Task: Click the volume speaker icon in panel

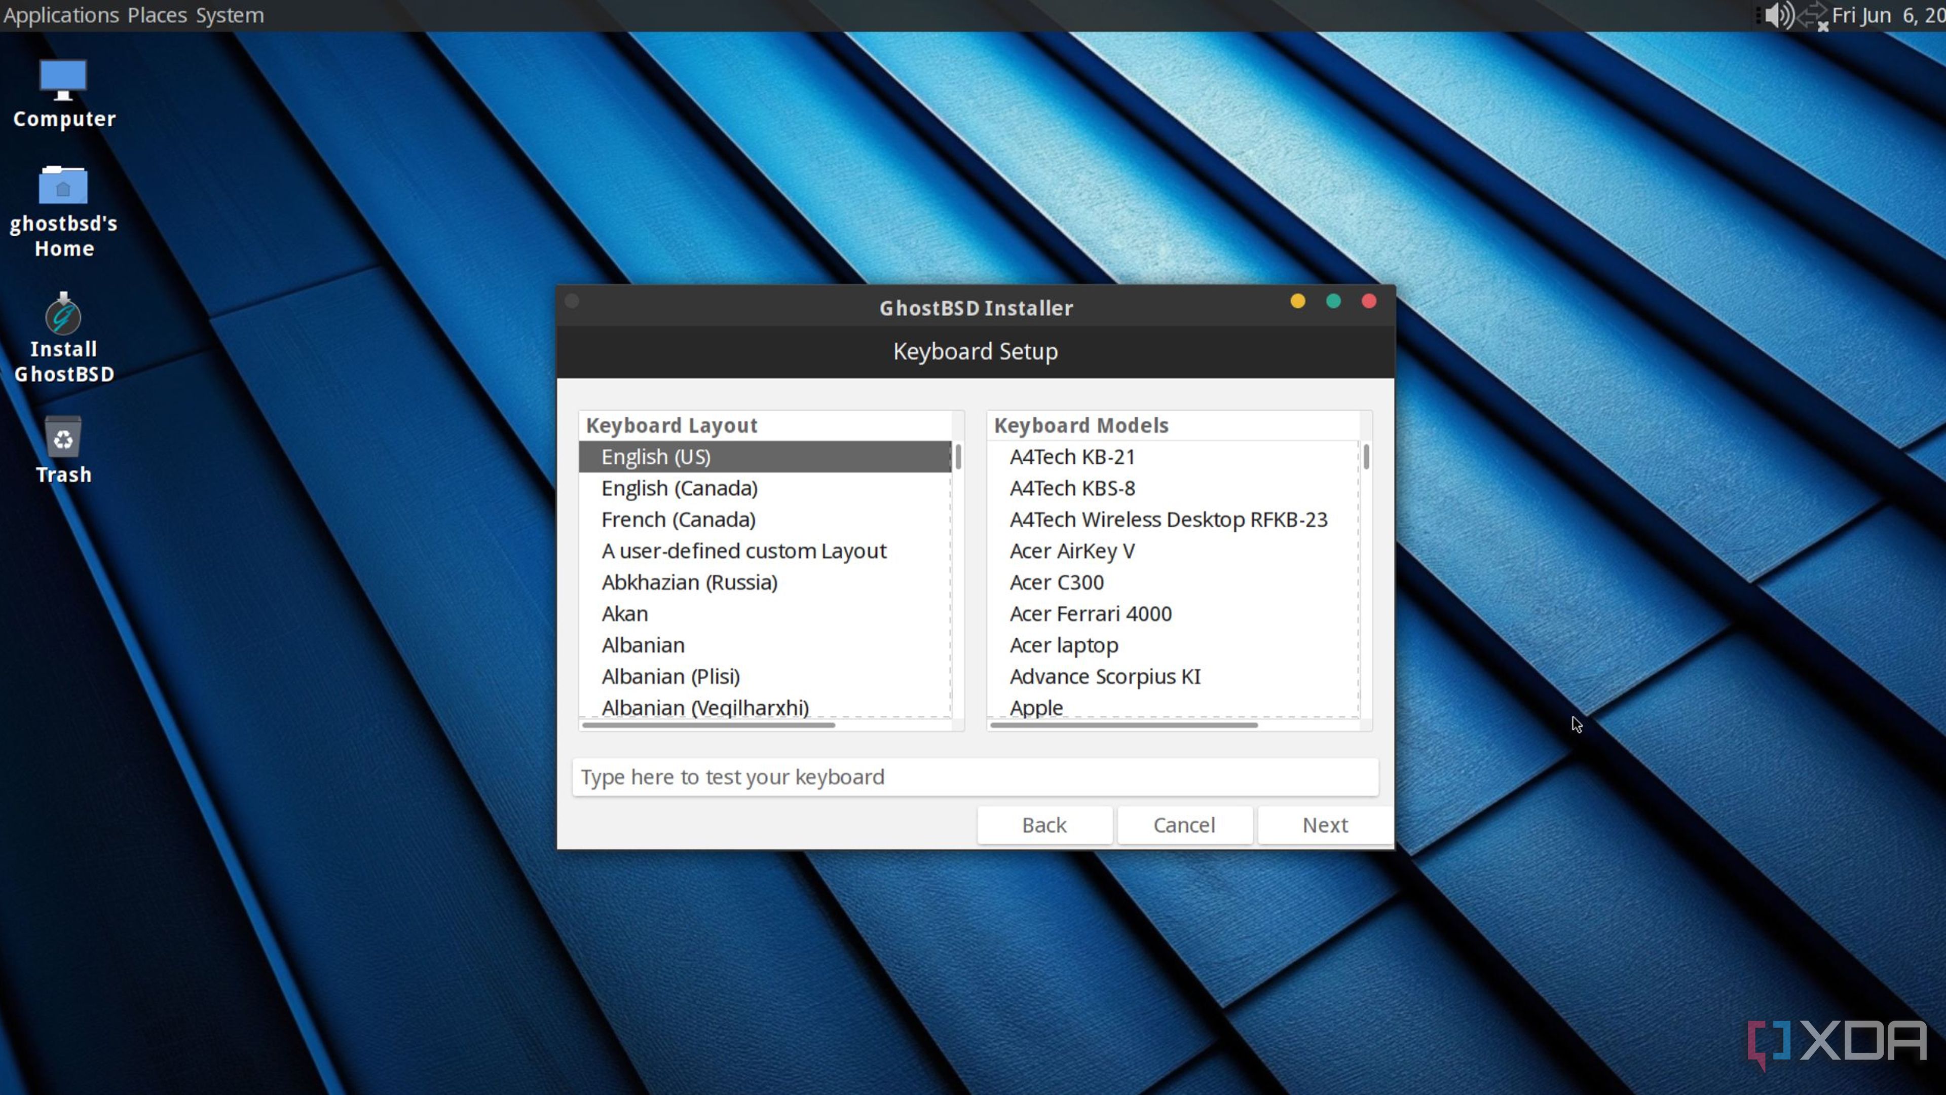Action: click(x=1778, y=15)
